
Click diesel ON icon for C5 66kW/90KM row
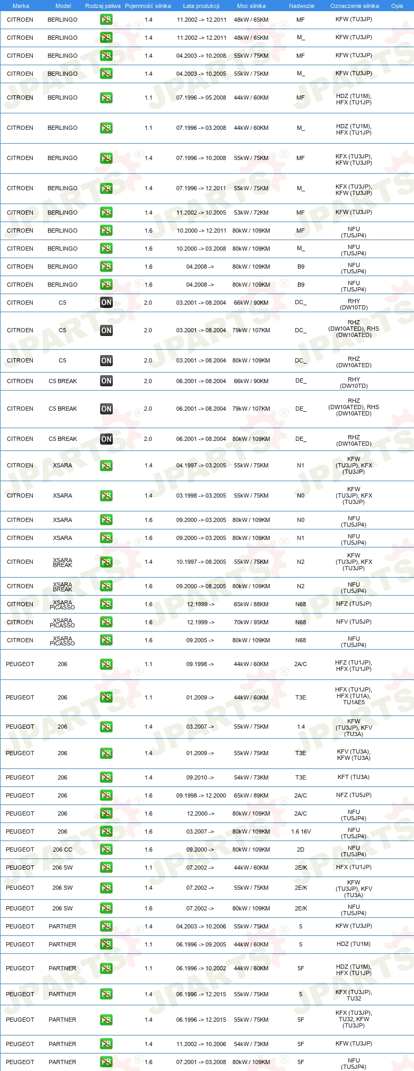click(x=106, y=303)
